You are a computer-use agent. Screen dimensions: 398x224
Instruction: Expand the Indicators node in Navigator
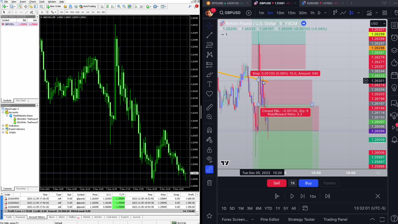(x=3, y=126)
